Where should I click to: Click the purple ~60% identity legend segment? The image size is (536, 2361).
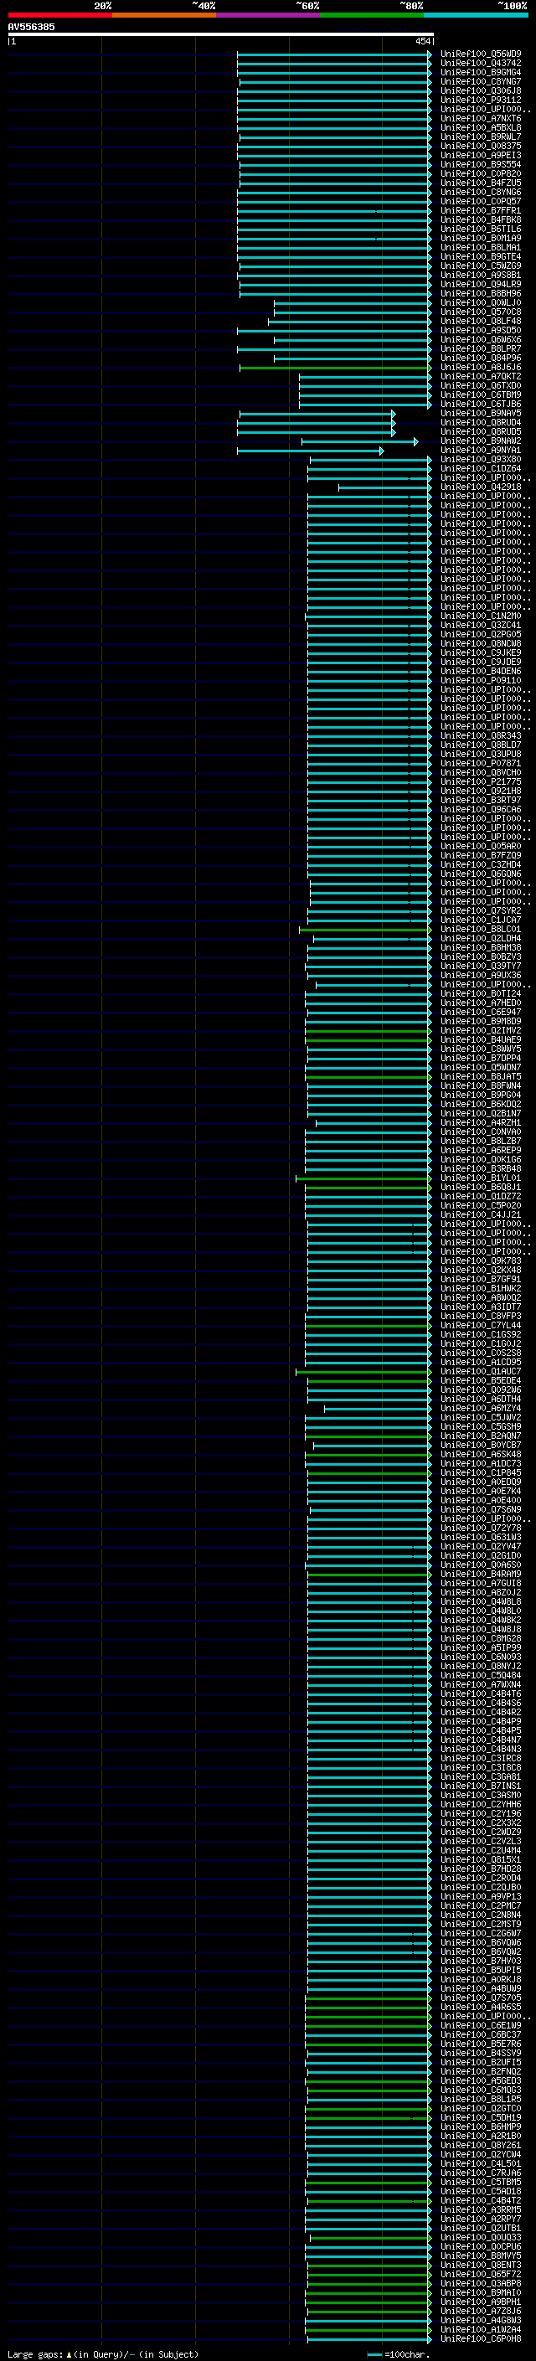(269, 15)
